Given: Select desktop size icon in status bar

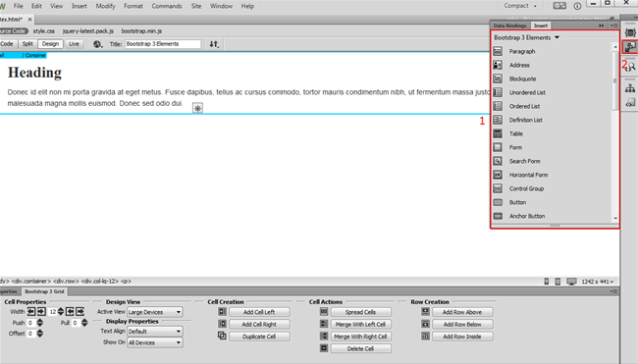Looking at the screenshot, I should click(x=571, y=282).
